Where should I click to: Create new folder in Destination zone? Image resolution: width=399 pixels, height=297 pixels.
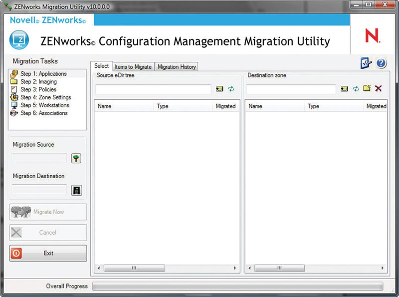(367, 88)
